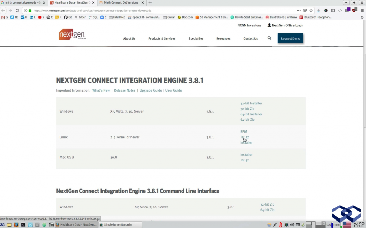Reload the current page
This screenshot has height=228, width=366.
click(x=17, y=10)
